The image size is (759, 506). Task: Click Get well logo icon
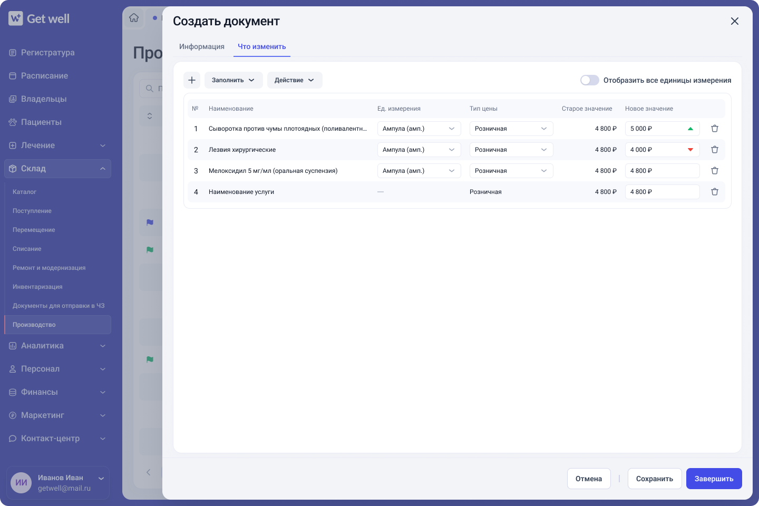coord(16,18)
